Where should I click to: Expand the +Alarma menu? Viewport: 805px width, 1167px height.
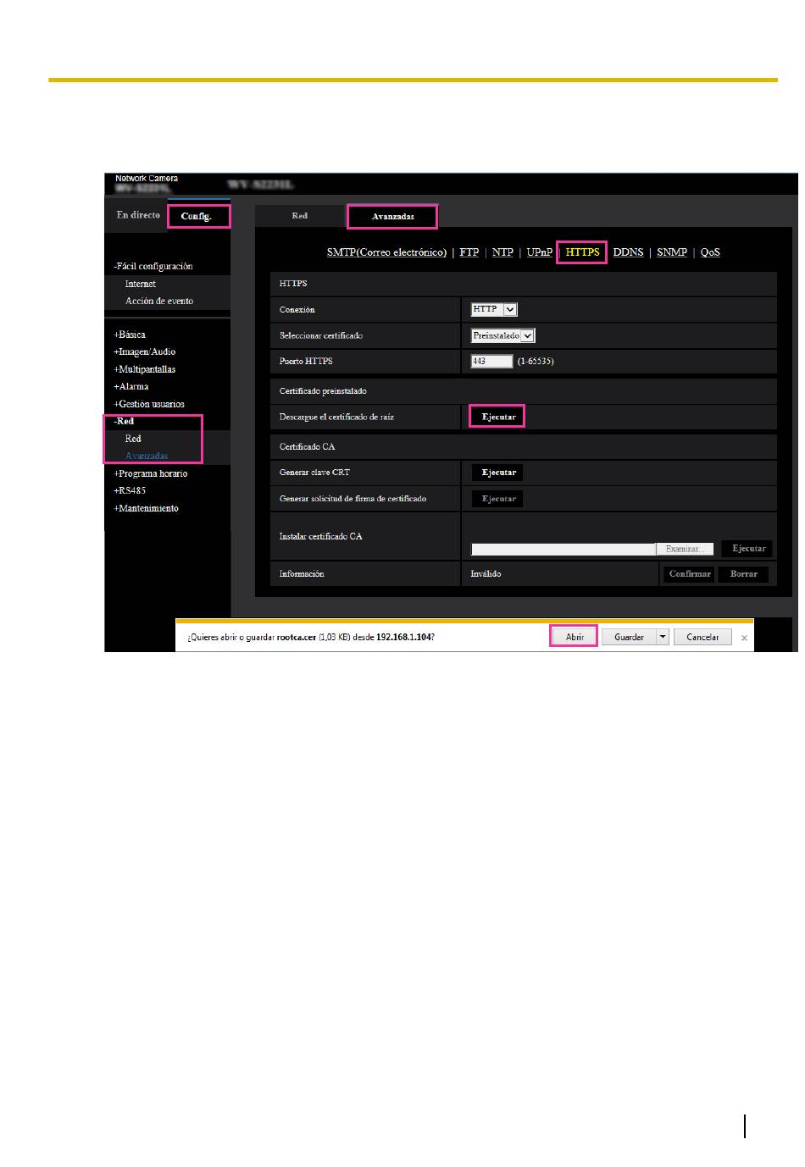131,386
